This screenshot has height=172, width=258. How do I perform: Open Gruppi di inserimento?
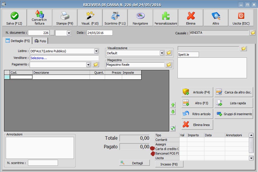tap(234, 114)
